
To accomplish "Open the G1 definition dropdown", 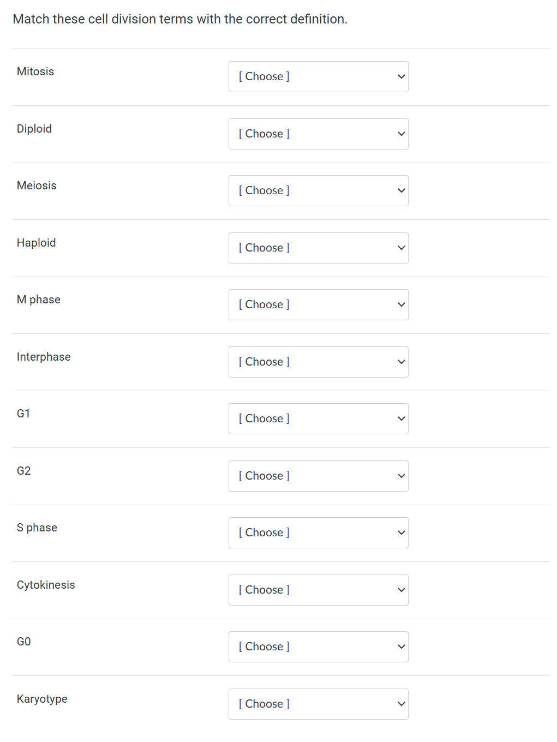I will click(x=318, y=418).
